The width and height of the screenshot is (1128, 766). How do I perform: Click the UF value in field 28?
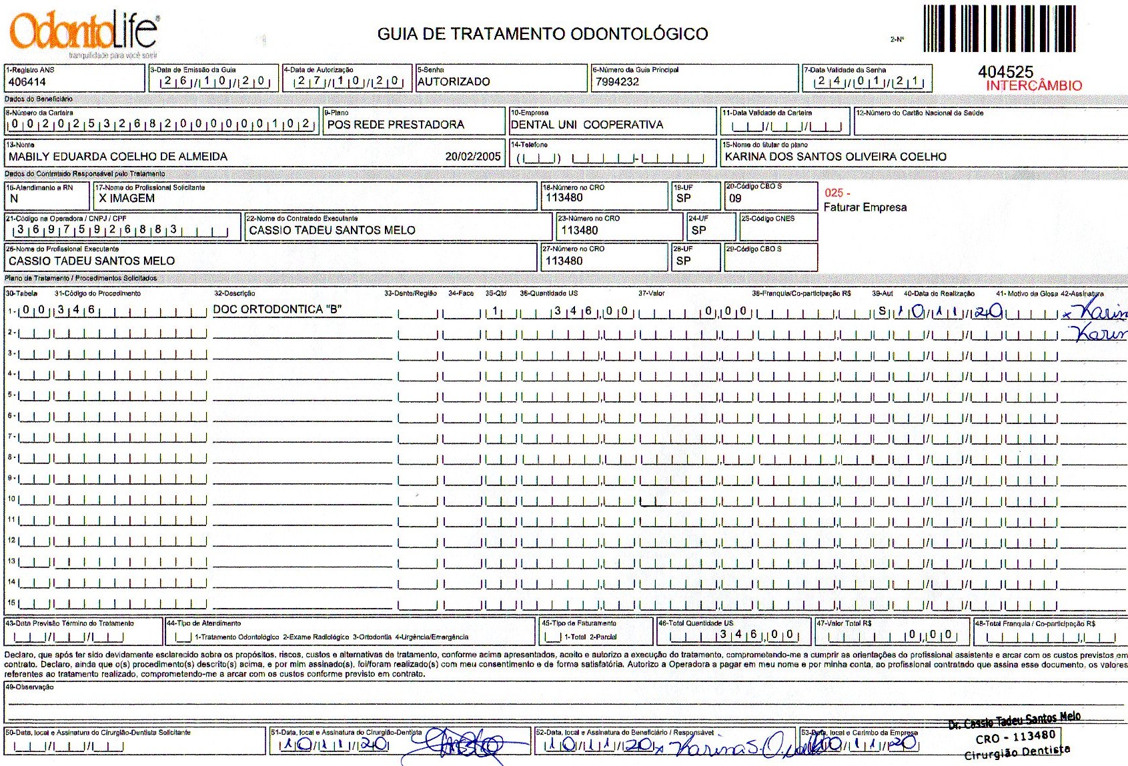click(x=683, y=261)
